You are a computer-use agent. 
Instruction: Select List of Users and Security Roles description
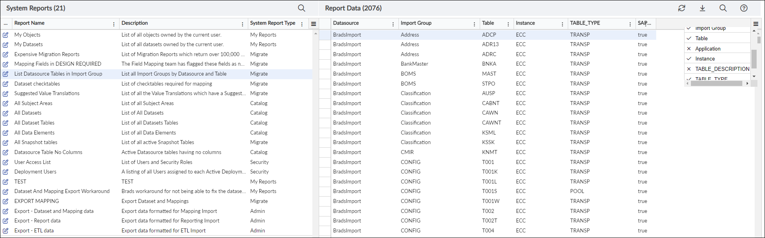click(x=157, y=162)
